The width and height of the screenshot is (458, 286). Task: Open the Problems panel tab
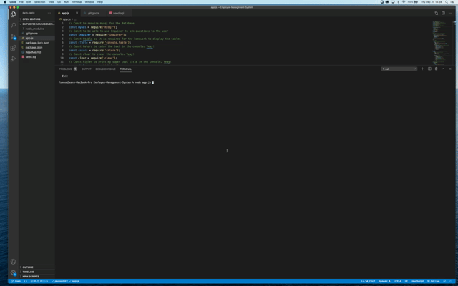[68, 69]
